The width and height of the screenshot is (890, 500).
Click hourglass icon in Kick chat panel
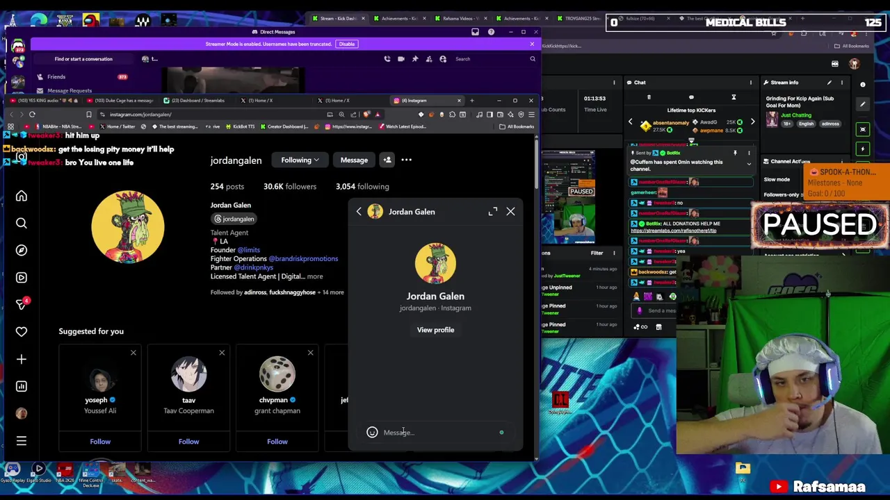tap(734, 97)
